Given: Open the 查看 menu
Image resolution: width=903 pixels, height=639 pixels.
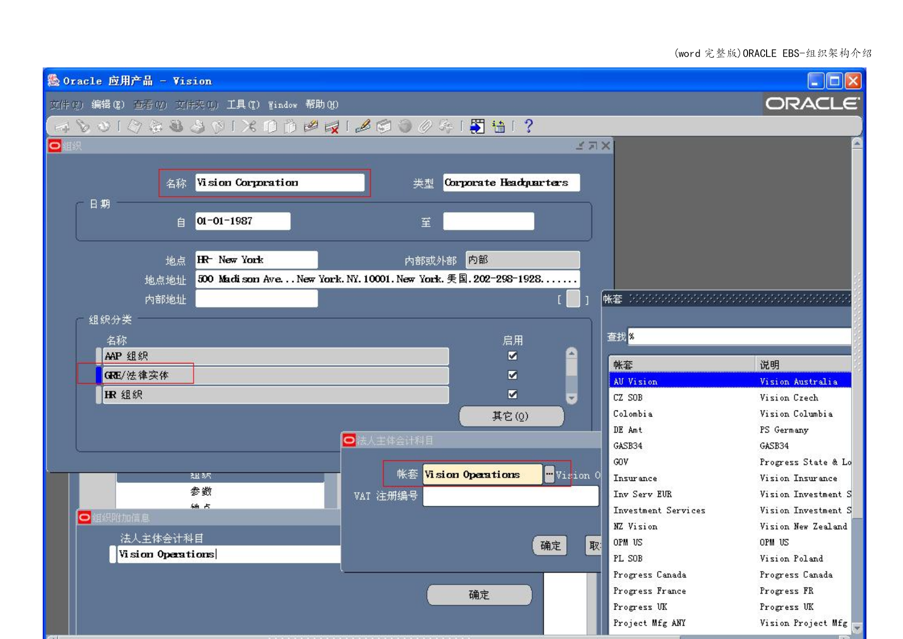Looking at the screenshot, I should pyautogui.click(x=150, y=105).
